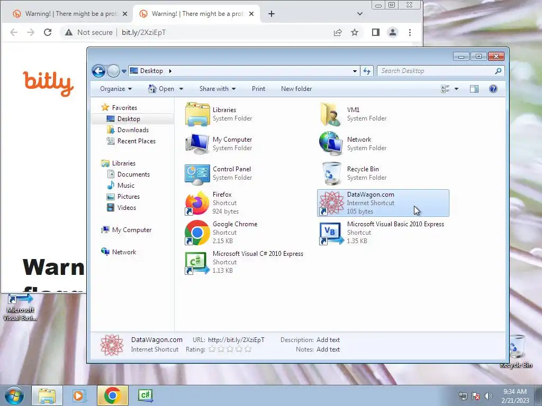This screenshot has width=542, height=406.
Task: Click the Not secure warning in Chrome
Action: coord(89,32)
